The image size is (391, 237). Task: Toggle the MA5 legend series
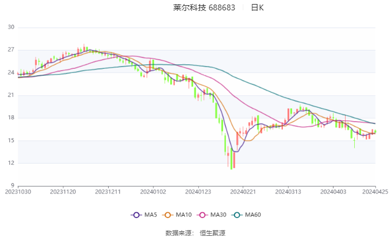(144, 215)
